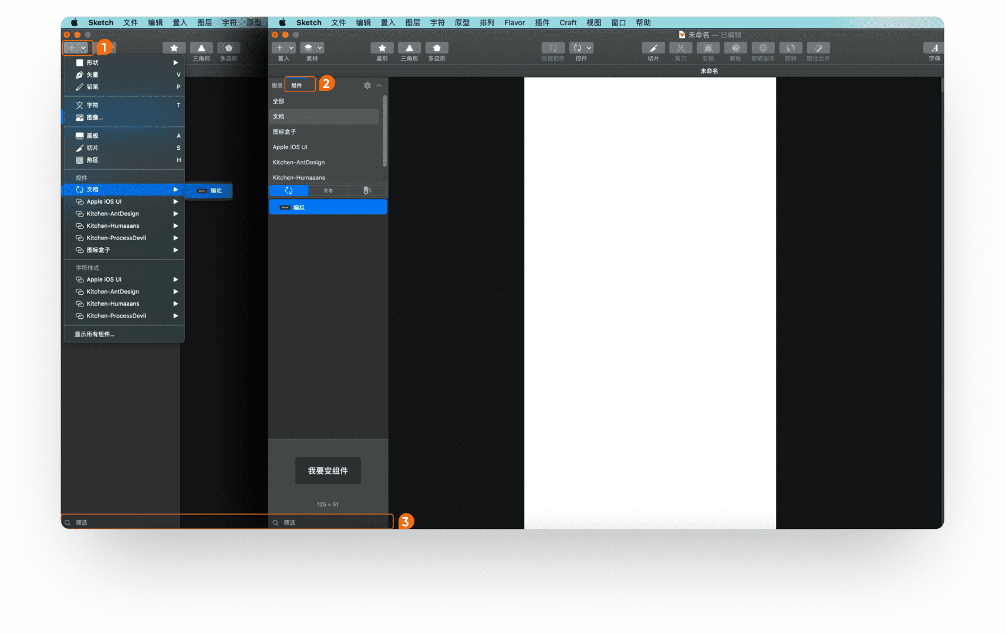Click the 旋转副本 rotate copies tool
The height and width of the screenshot is (634, 1005).
[x=763, y=48]
